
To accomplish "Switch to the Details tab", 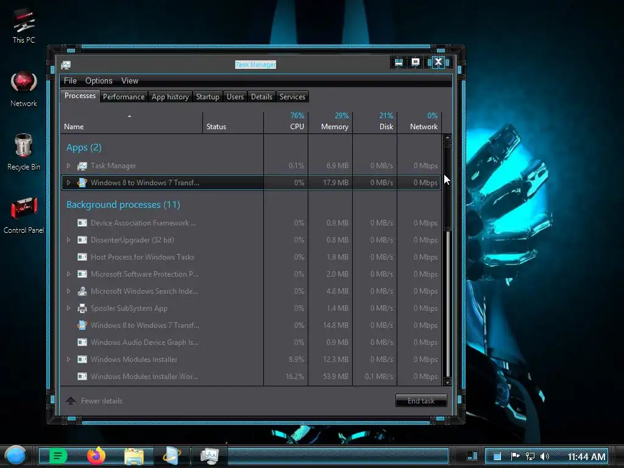I will click(x=261, y=97).
